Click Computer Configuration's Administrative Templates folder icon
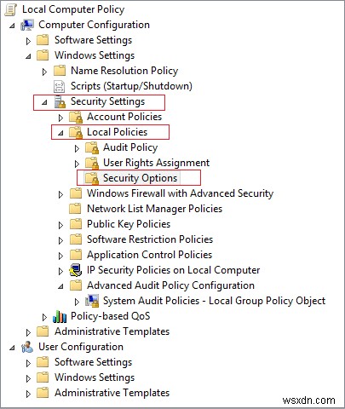 (x=43, y=331)
